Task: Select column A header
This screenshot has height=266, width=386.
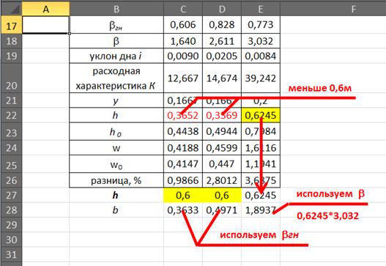Action: (x=46, y=9)
